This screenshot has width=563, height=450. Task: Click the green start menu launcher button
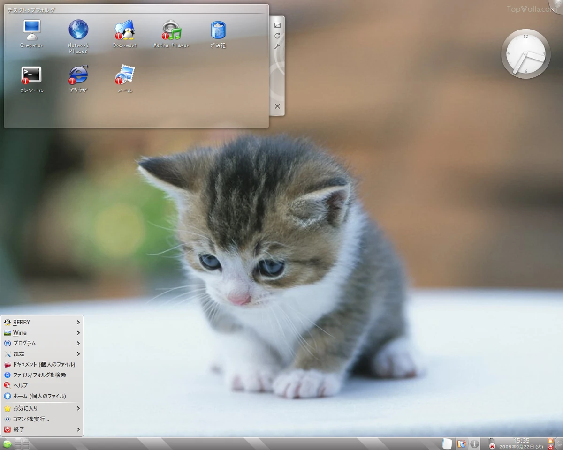7,443
